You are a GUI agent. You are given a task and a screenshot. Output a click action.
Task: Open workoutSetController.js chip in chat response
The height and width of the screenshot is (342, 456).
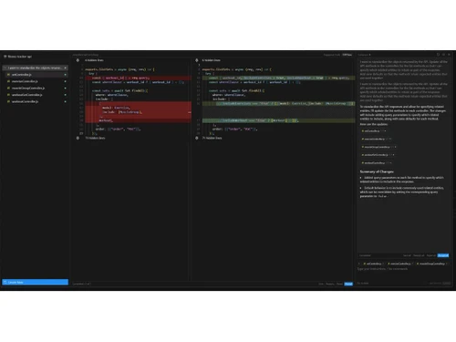378,155
